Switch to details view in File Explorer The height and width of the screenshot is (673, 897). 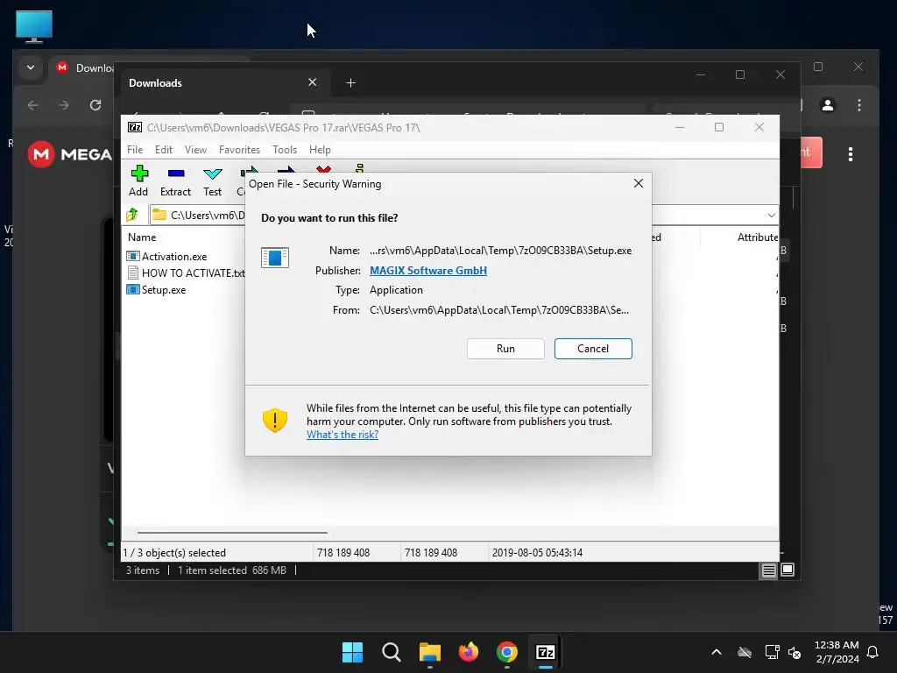point(769,570)
